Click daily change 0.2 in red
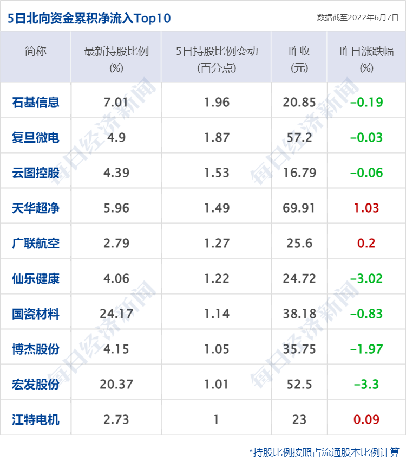 [x=366, y=244]
